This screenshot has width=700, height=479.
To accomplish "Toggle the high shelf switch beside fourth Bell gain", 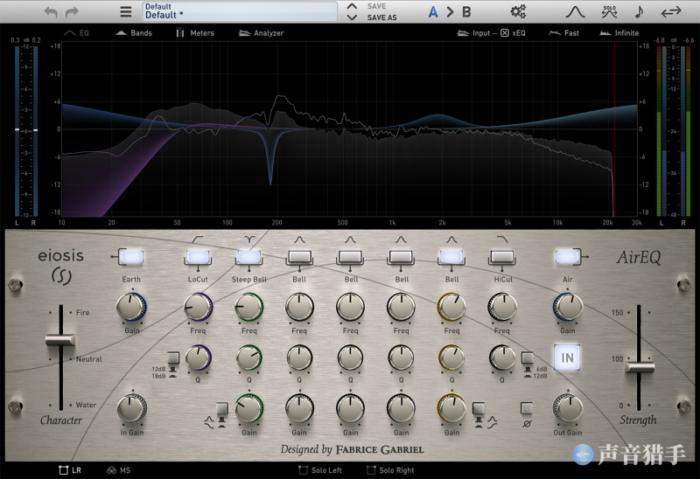I will [x=478, y=408].
